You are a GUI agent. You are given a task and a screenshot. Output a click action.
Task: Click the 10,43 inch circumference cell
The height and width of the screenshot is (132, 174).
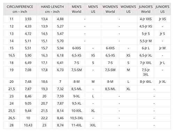coord(28,125)
